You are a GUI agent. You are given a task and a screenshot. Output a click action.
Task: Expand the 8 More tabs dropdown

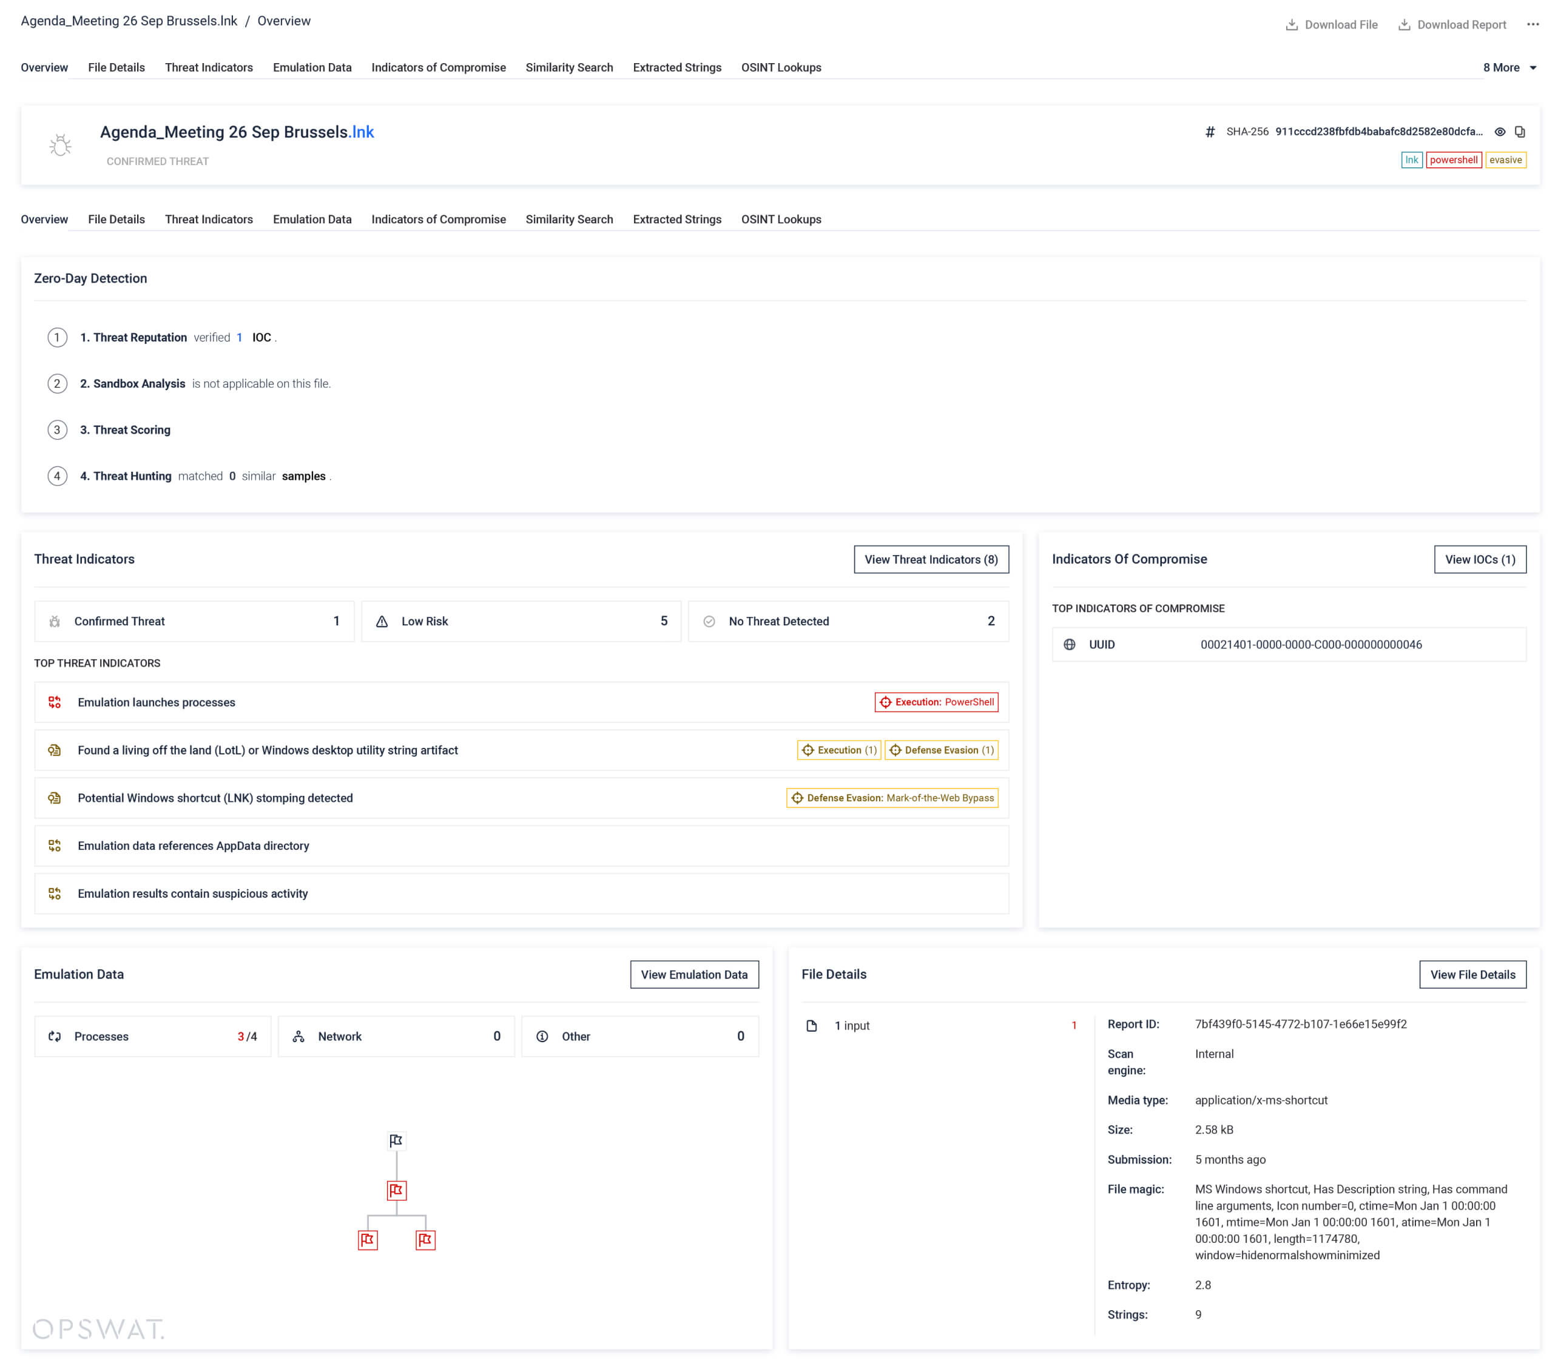(x=1509, y=67)
